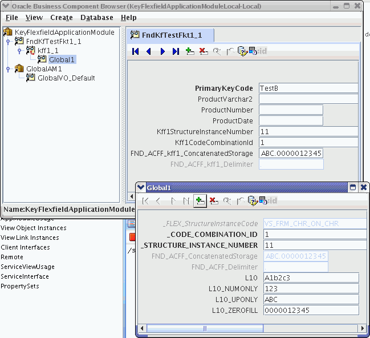Viewport: 370px width, 338px height.
Task: Collapse GlobalAM1 tree node handle
Action: [x=8, y=69]
